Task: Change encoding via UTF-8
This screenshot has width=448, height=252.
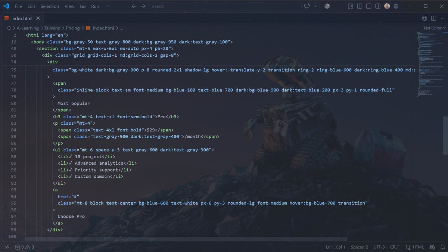Action: [379, 247]
